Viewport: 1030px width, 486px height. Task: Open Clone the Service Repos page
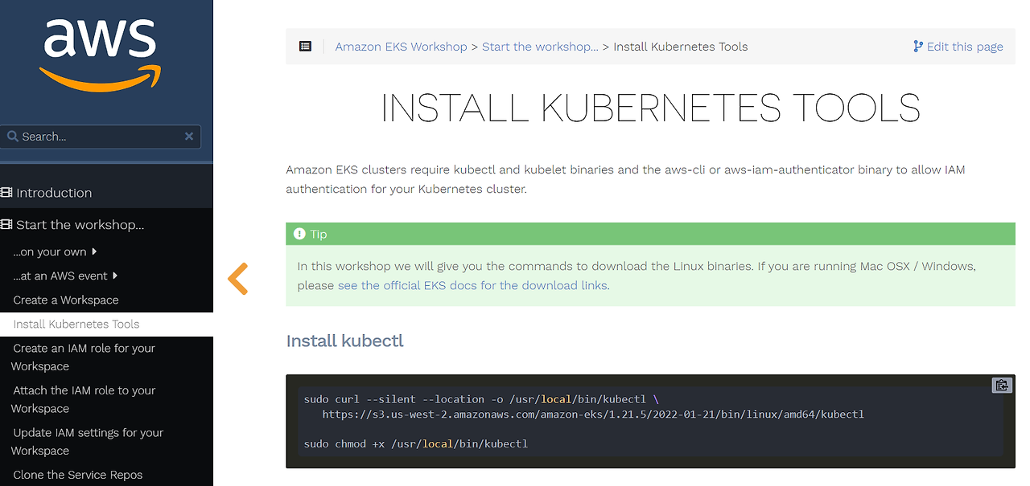coord(78,475)
